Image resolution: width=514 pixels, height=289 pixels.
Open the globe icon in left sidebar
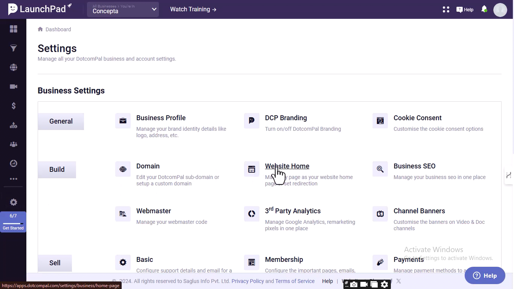pos(14,67)
